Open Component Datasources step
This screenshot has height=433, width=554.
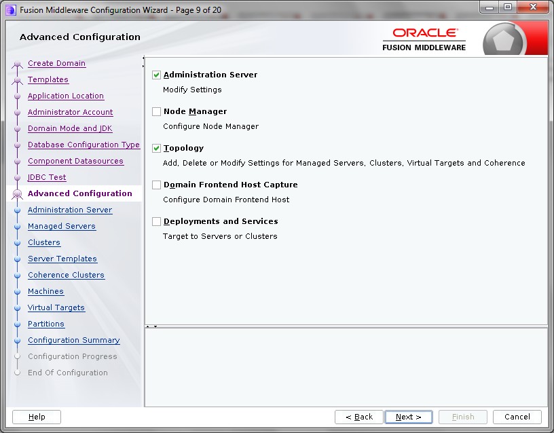pyautogui.click(x=75, y=161)
